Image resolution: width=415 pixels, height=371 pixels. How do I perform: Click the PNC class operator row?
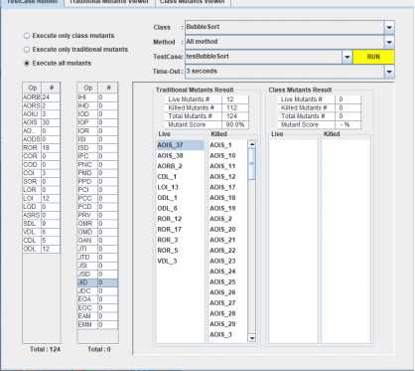97,165
